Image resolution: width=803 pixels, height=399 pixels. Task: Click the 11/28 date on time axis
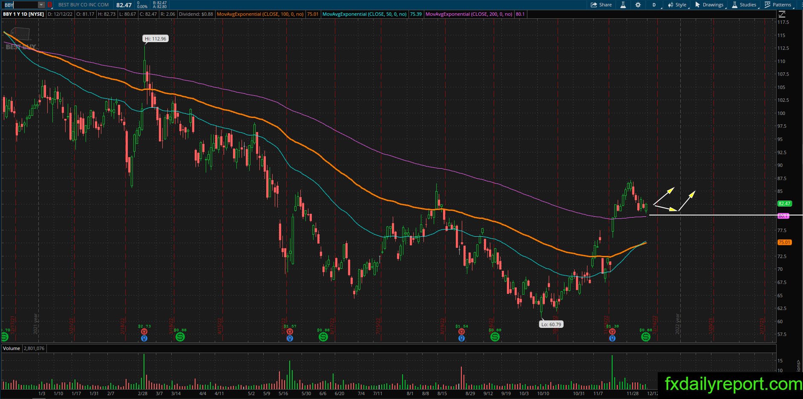pyautogui.click(x=633, y=393)
